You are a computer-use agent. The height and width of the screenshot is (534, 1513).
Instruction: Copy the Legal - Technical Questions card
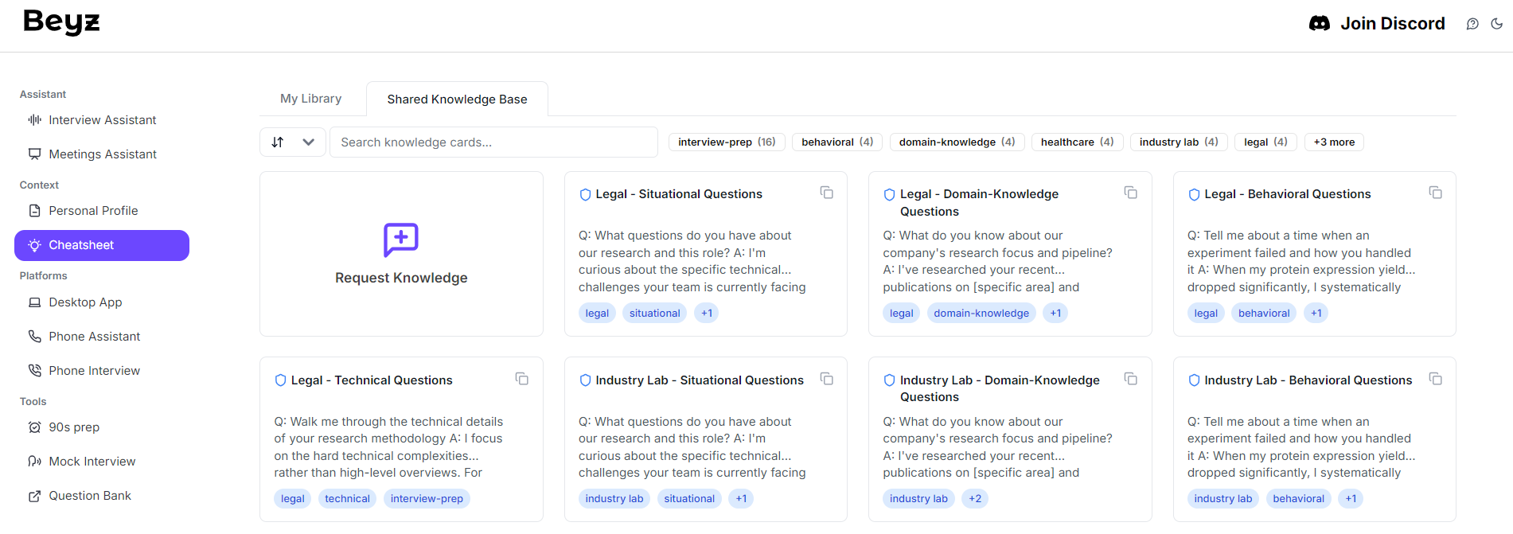pos(522,379)
